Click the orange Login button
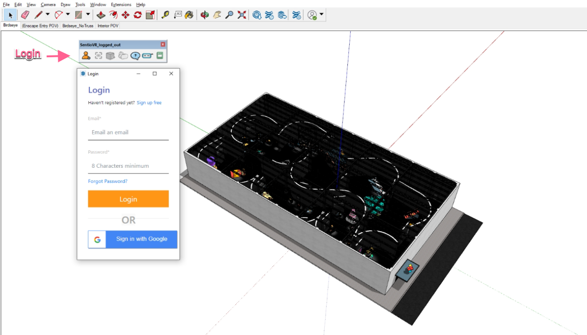The width and height of the screenshot is (587, 335). (x=128, y=199)
